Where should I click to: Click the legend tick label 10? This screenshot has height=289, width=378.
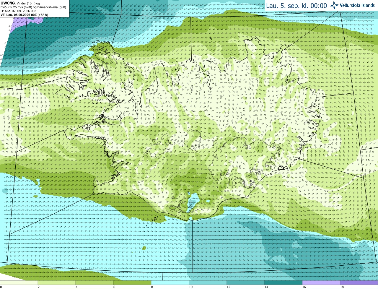coord(191,287)
